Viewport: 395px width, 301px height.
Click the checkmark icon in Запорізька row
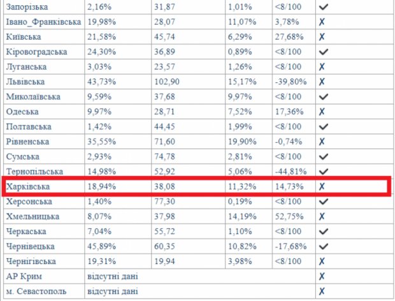pyautogui.click(x=324, y=7)
